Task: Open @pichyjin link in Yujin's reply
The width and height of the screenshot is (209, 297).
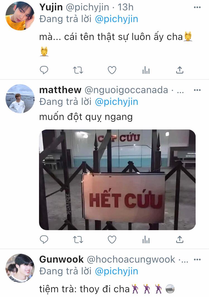Action: [x=116, y=19]
